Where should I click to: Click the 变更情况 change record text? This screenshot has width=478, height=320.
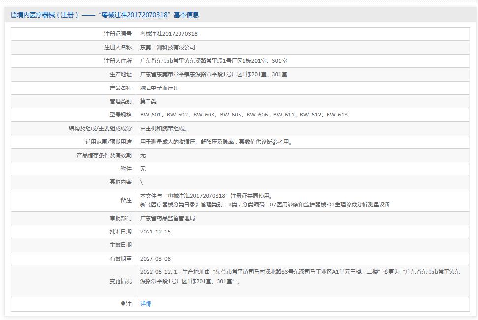pyautogui.click(x=301, y=276)
